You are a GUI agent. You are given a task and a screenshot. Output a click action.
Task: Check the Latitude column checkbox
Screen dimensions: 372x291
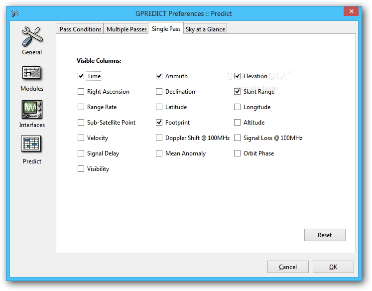159,107
